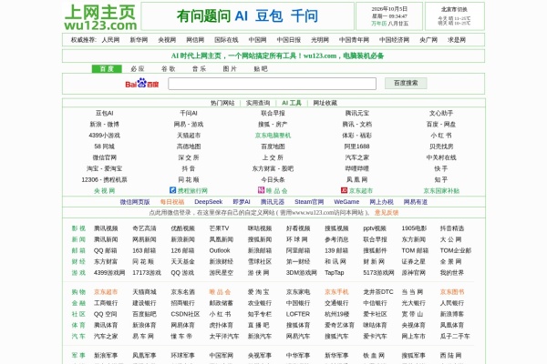The height and width of the screenshot is (364, 547).
Task: Open the 实用查询 tab
Action: tap(258, 103)
